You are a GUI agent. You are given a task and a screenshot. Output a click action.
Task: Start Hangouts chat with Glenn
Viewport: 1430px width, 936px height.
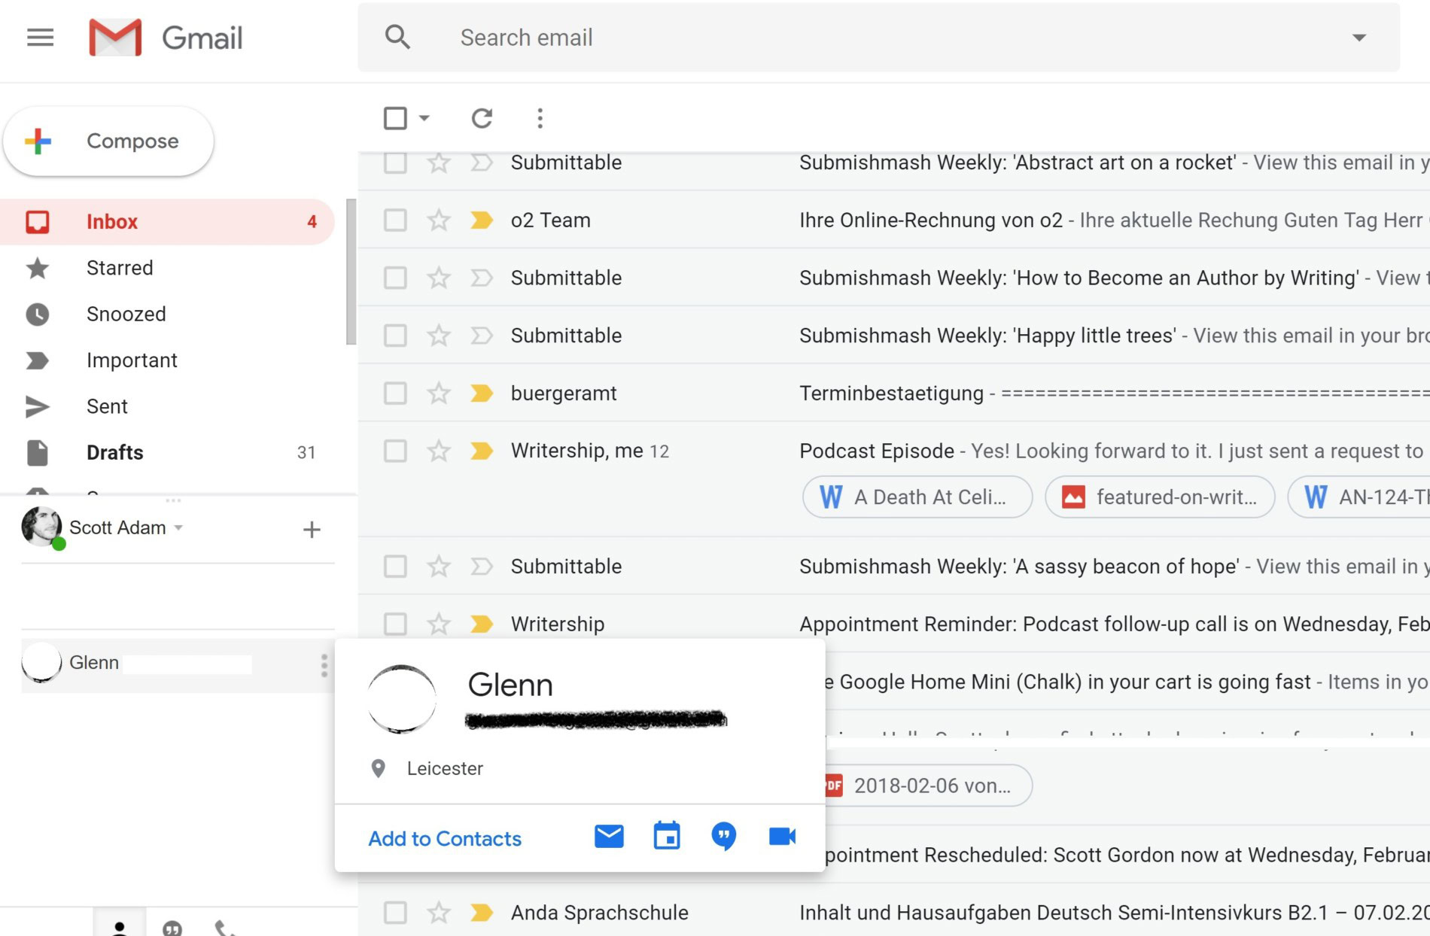click(x=724, y=836)
